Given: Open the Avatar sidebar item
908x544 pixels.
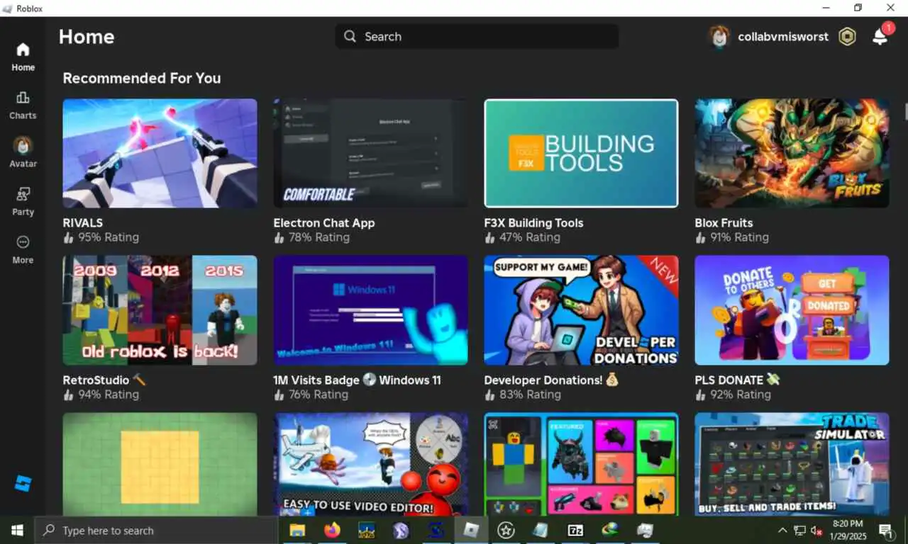Looking at the screenshot, I should (23, 154).
